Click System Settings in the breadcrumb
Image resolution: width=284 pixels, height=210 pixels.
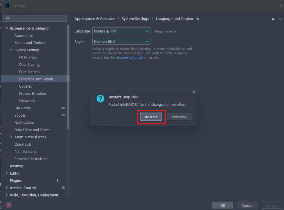(135, 19)
